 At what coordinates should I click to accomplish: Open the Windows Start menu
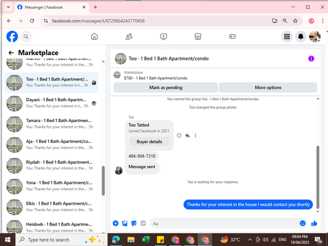[8, 240]
